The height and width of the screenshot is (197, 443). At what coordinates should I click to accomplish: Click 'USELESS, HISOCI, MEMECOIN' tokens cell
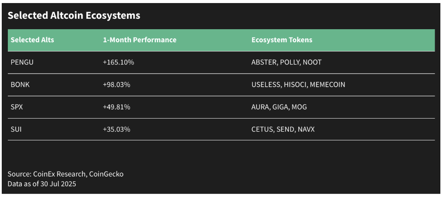click(298, 85)
